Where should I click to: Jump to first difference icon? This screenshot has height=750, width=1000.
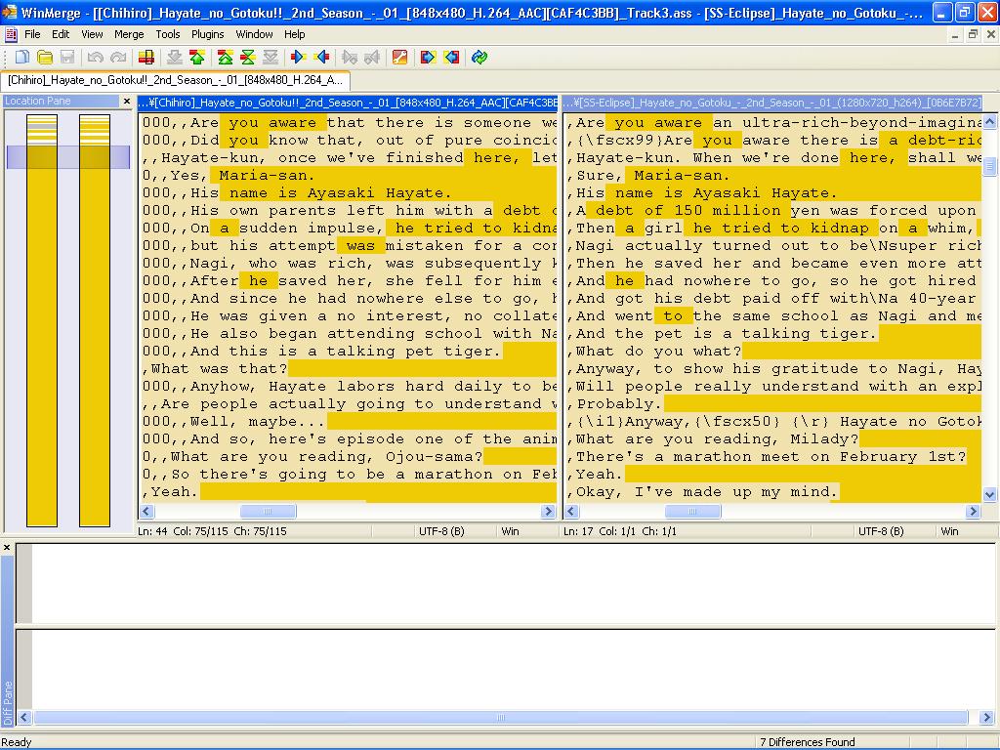point(226,58)
